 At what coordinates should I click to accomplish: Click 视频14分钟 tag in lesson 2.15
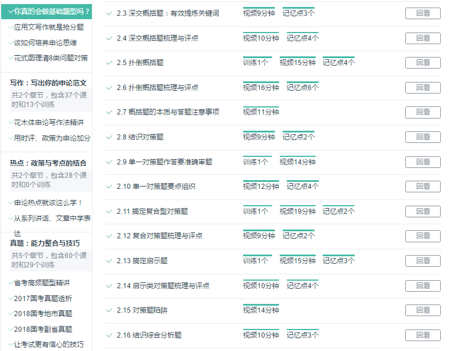[x=261, y=310]
